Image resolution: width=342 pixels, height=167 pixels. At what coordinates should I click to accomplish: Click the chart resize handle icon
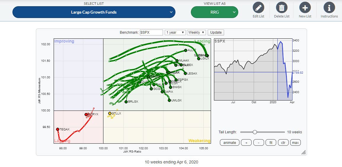303,152
